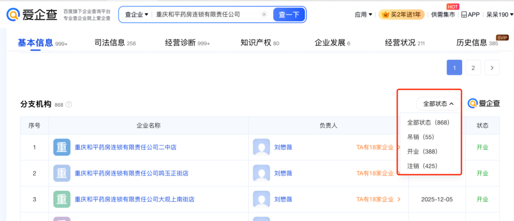Click the 状态 column header
Viewport: 514px width, 221px height.
tap(482, 125)
